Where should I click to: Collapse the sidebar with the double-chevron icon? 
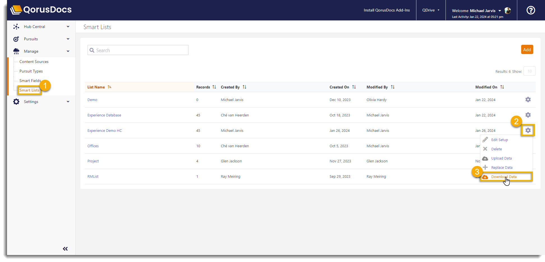(x=65, y=249)
